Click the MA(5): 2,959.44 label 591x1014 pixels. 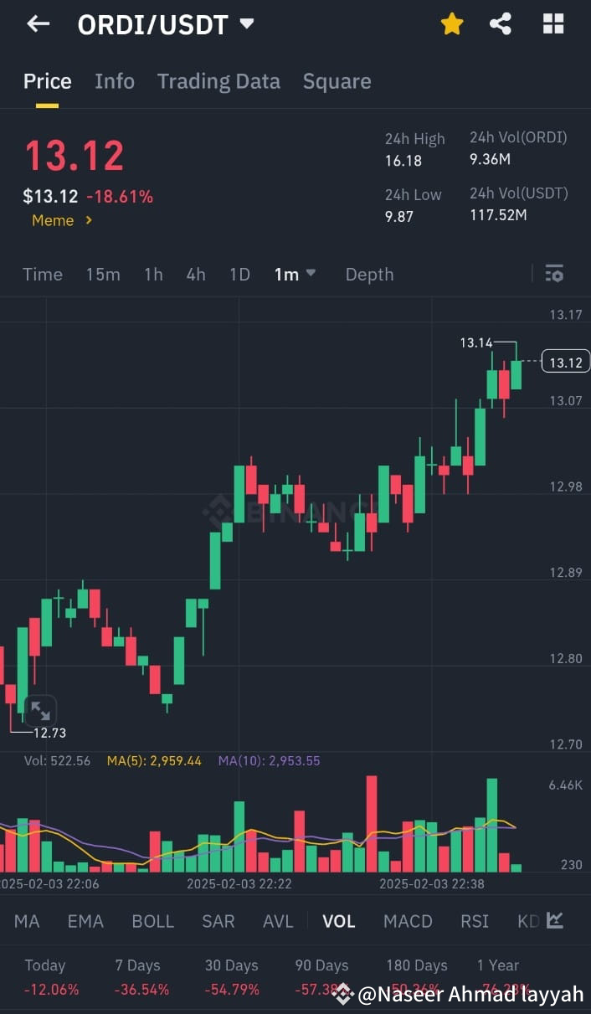click(x=154, y=761)
